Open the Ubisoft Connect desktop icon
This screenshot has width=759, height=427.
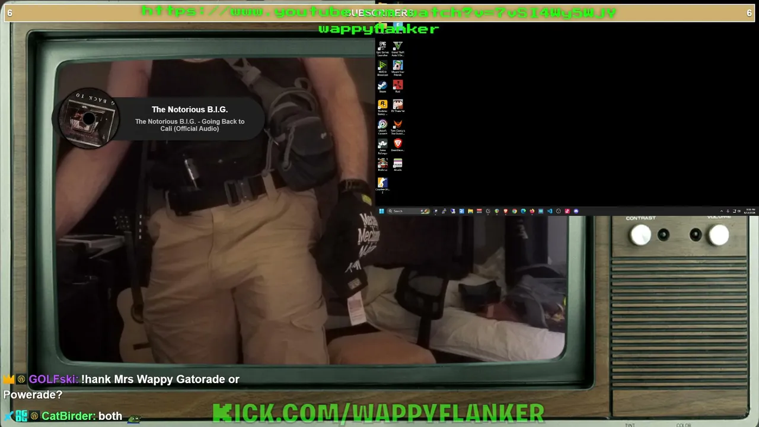382,126
